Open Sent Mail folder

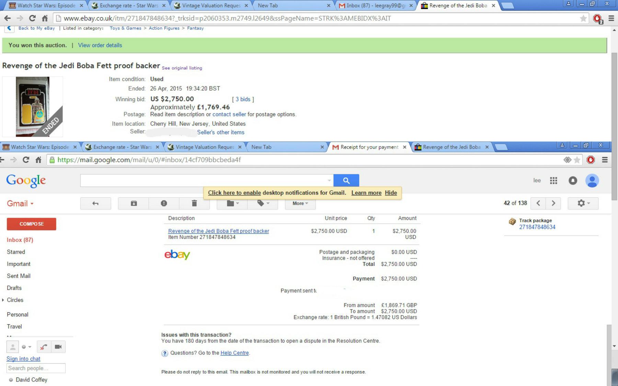pyautogui.click(x=19, y=276)
